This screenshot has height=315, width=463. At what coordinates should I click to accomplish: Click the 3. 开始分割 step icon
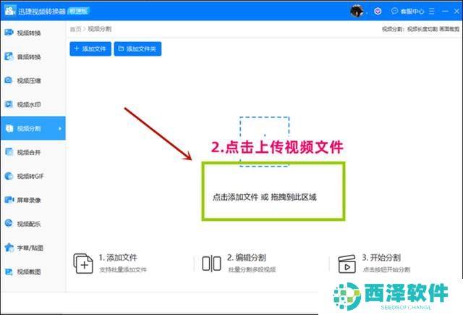(347, 264)
